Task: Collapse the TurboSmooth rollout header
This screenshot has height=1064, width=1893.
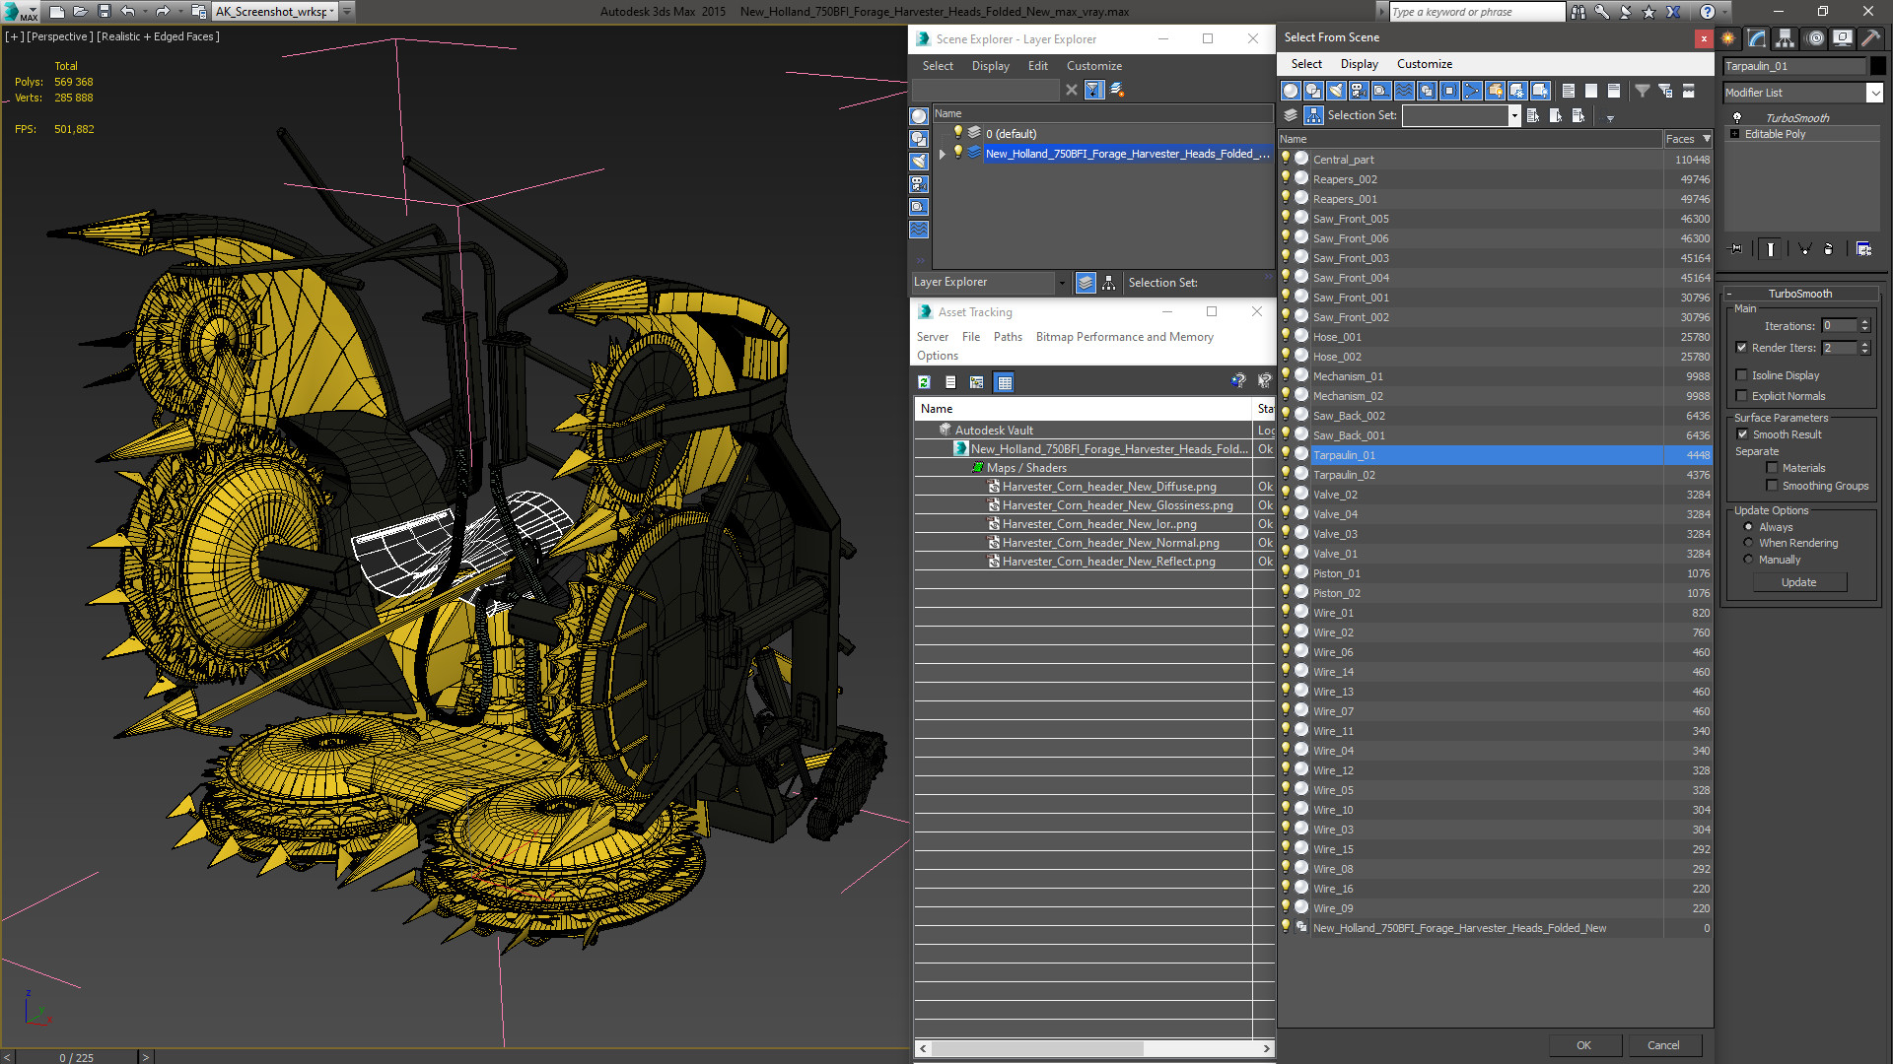Action: pos(1799,294)
